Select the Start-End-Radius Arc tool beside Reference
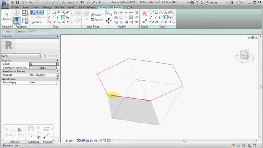263x148 pixels. coord(50,17)
